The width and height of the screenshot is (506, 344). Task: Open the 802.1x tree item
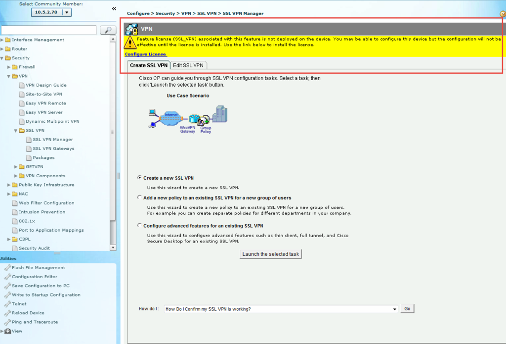27,221
